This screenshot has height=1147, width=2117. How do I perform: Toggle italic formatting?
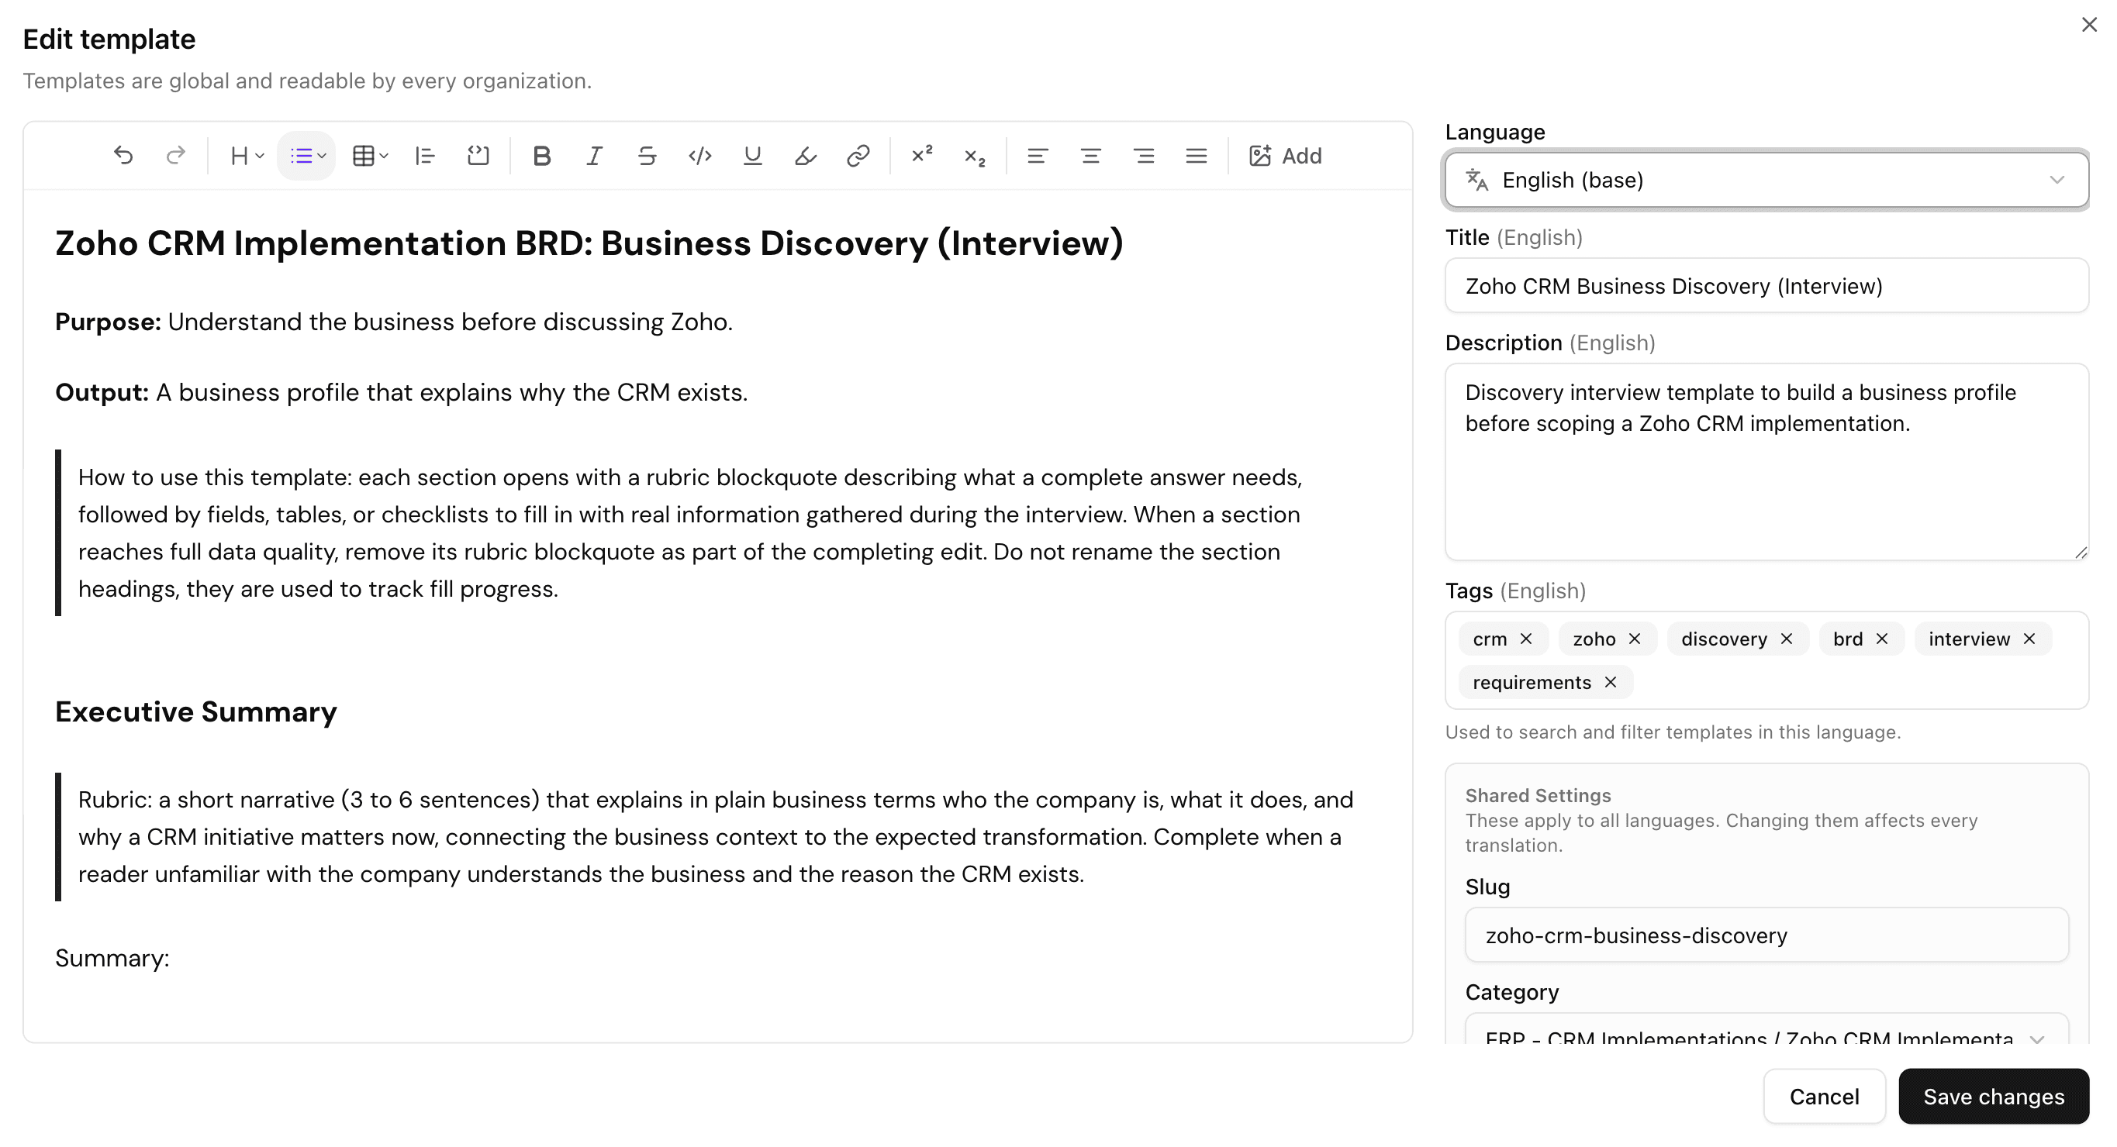(x=594, y=155)
